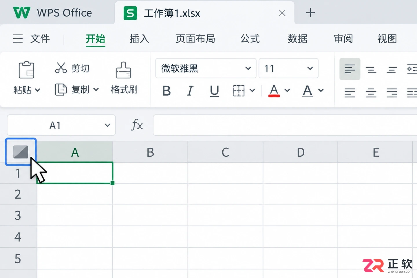Activate the 格式刷 format painter
The width and height of the screenshot is (417, 278).
(x=124, y=78)
